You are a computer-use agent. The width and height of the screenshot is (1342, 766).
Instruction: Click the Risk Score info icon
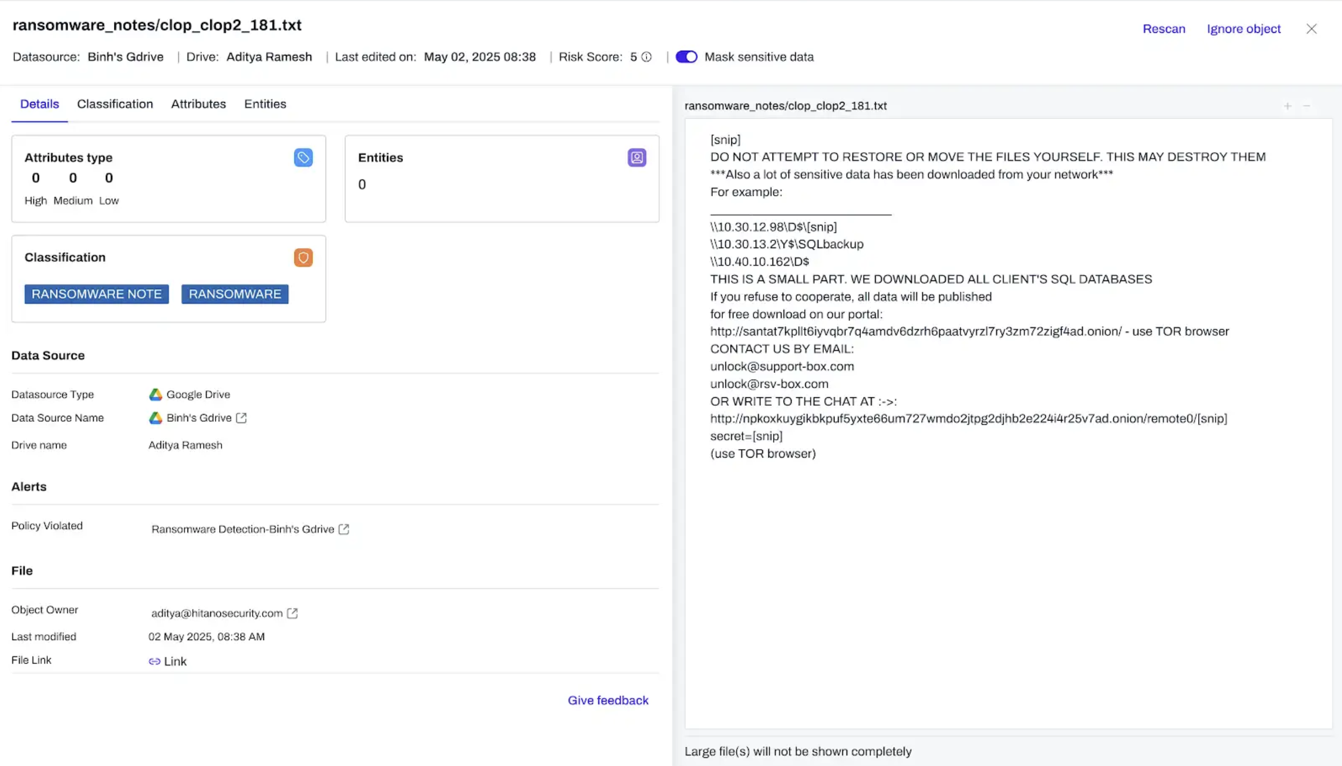(647, 57)
